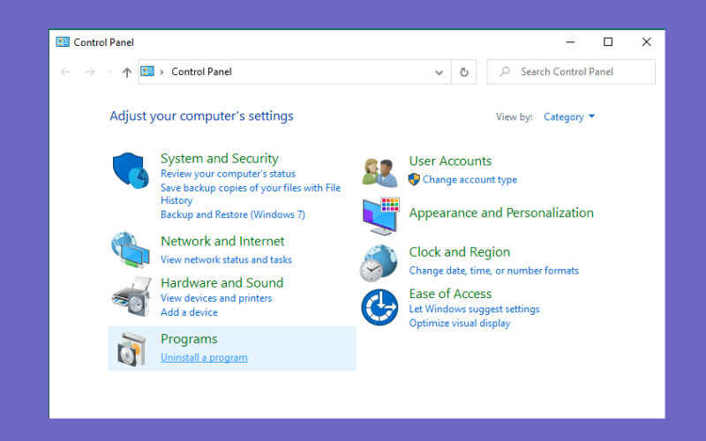Click Change date, time, or number formats
Viewport: 706px width, 441px height.
pyautogui.click(x=494, y=271)
